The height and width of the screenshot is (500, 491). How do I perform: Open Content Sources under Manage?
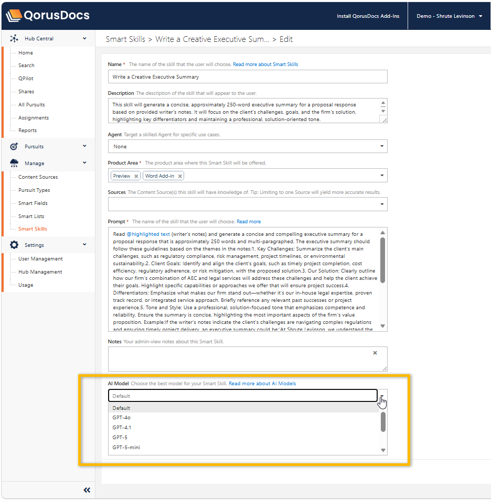pyautogui.click(x=38, y=177)
